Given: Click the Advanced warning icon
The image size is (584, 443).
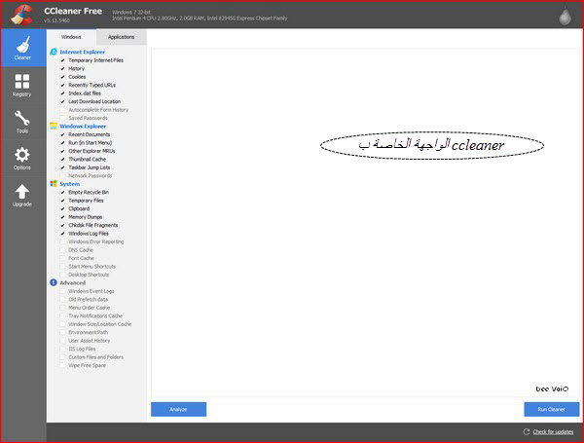Looking at the screenshot, I should 54,282.
